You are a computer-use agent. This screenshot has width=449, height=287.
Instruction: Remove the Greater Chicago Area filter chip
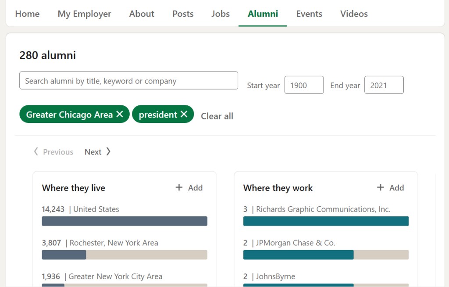click(120, 115)
